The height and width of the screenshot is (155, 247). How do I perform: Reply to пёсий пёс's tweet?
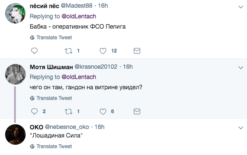pos(34,51)
